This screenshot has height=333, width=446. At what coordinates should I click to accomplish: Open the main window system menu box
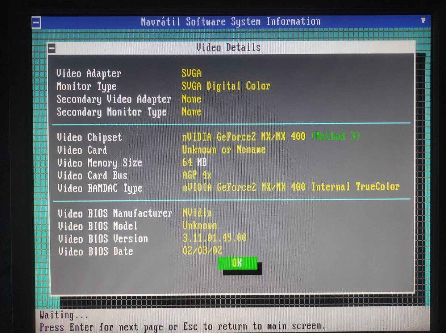[x=36, y=23]
